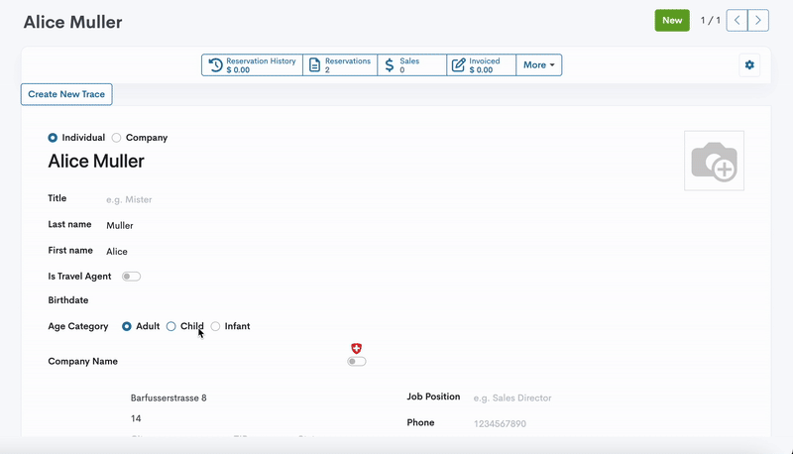The height and width of the screenshot is (454, 793).
Task: Click the Title input field
Action: [248, 199]
